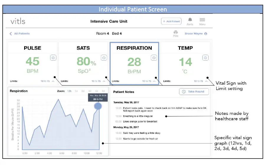Viewport: 267px width, 165px height.
Task: Click the Respiration graph title
Action: click(19, 91)
